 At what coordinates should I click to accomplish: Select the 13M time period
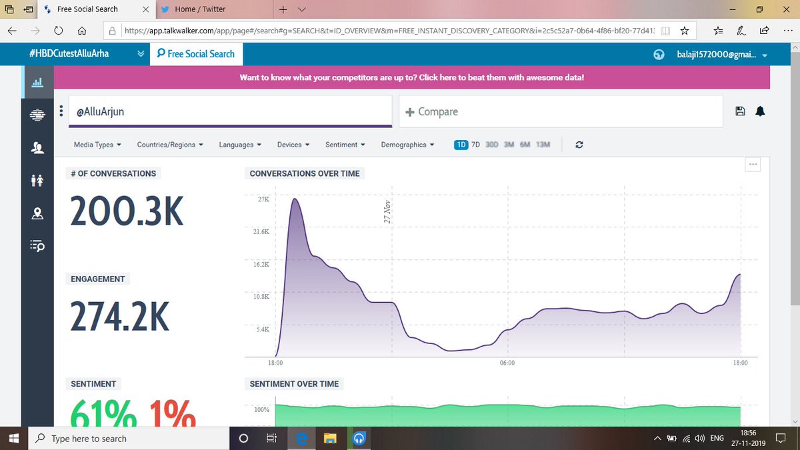pyautogui.click(x=543, y=144)
